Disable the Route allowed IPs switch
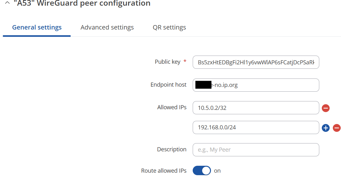The image size is (341, 178). (202, 171)
